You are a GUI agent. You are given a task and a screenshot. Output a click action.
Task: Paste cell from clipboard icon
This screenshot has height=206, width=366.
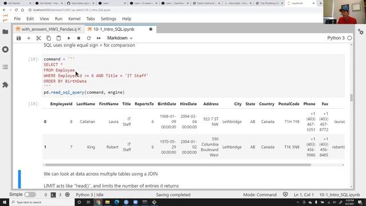click(58, 38)
